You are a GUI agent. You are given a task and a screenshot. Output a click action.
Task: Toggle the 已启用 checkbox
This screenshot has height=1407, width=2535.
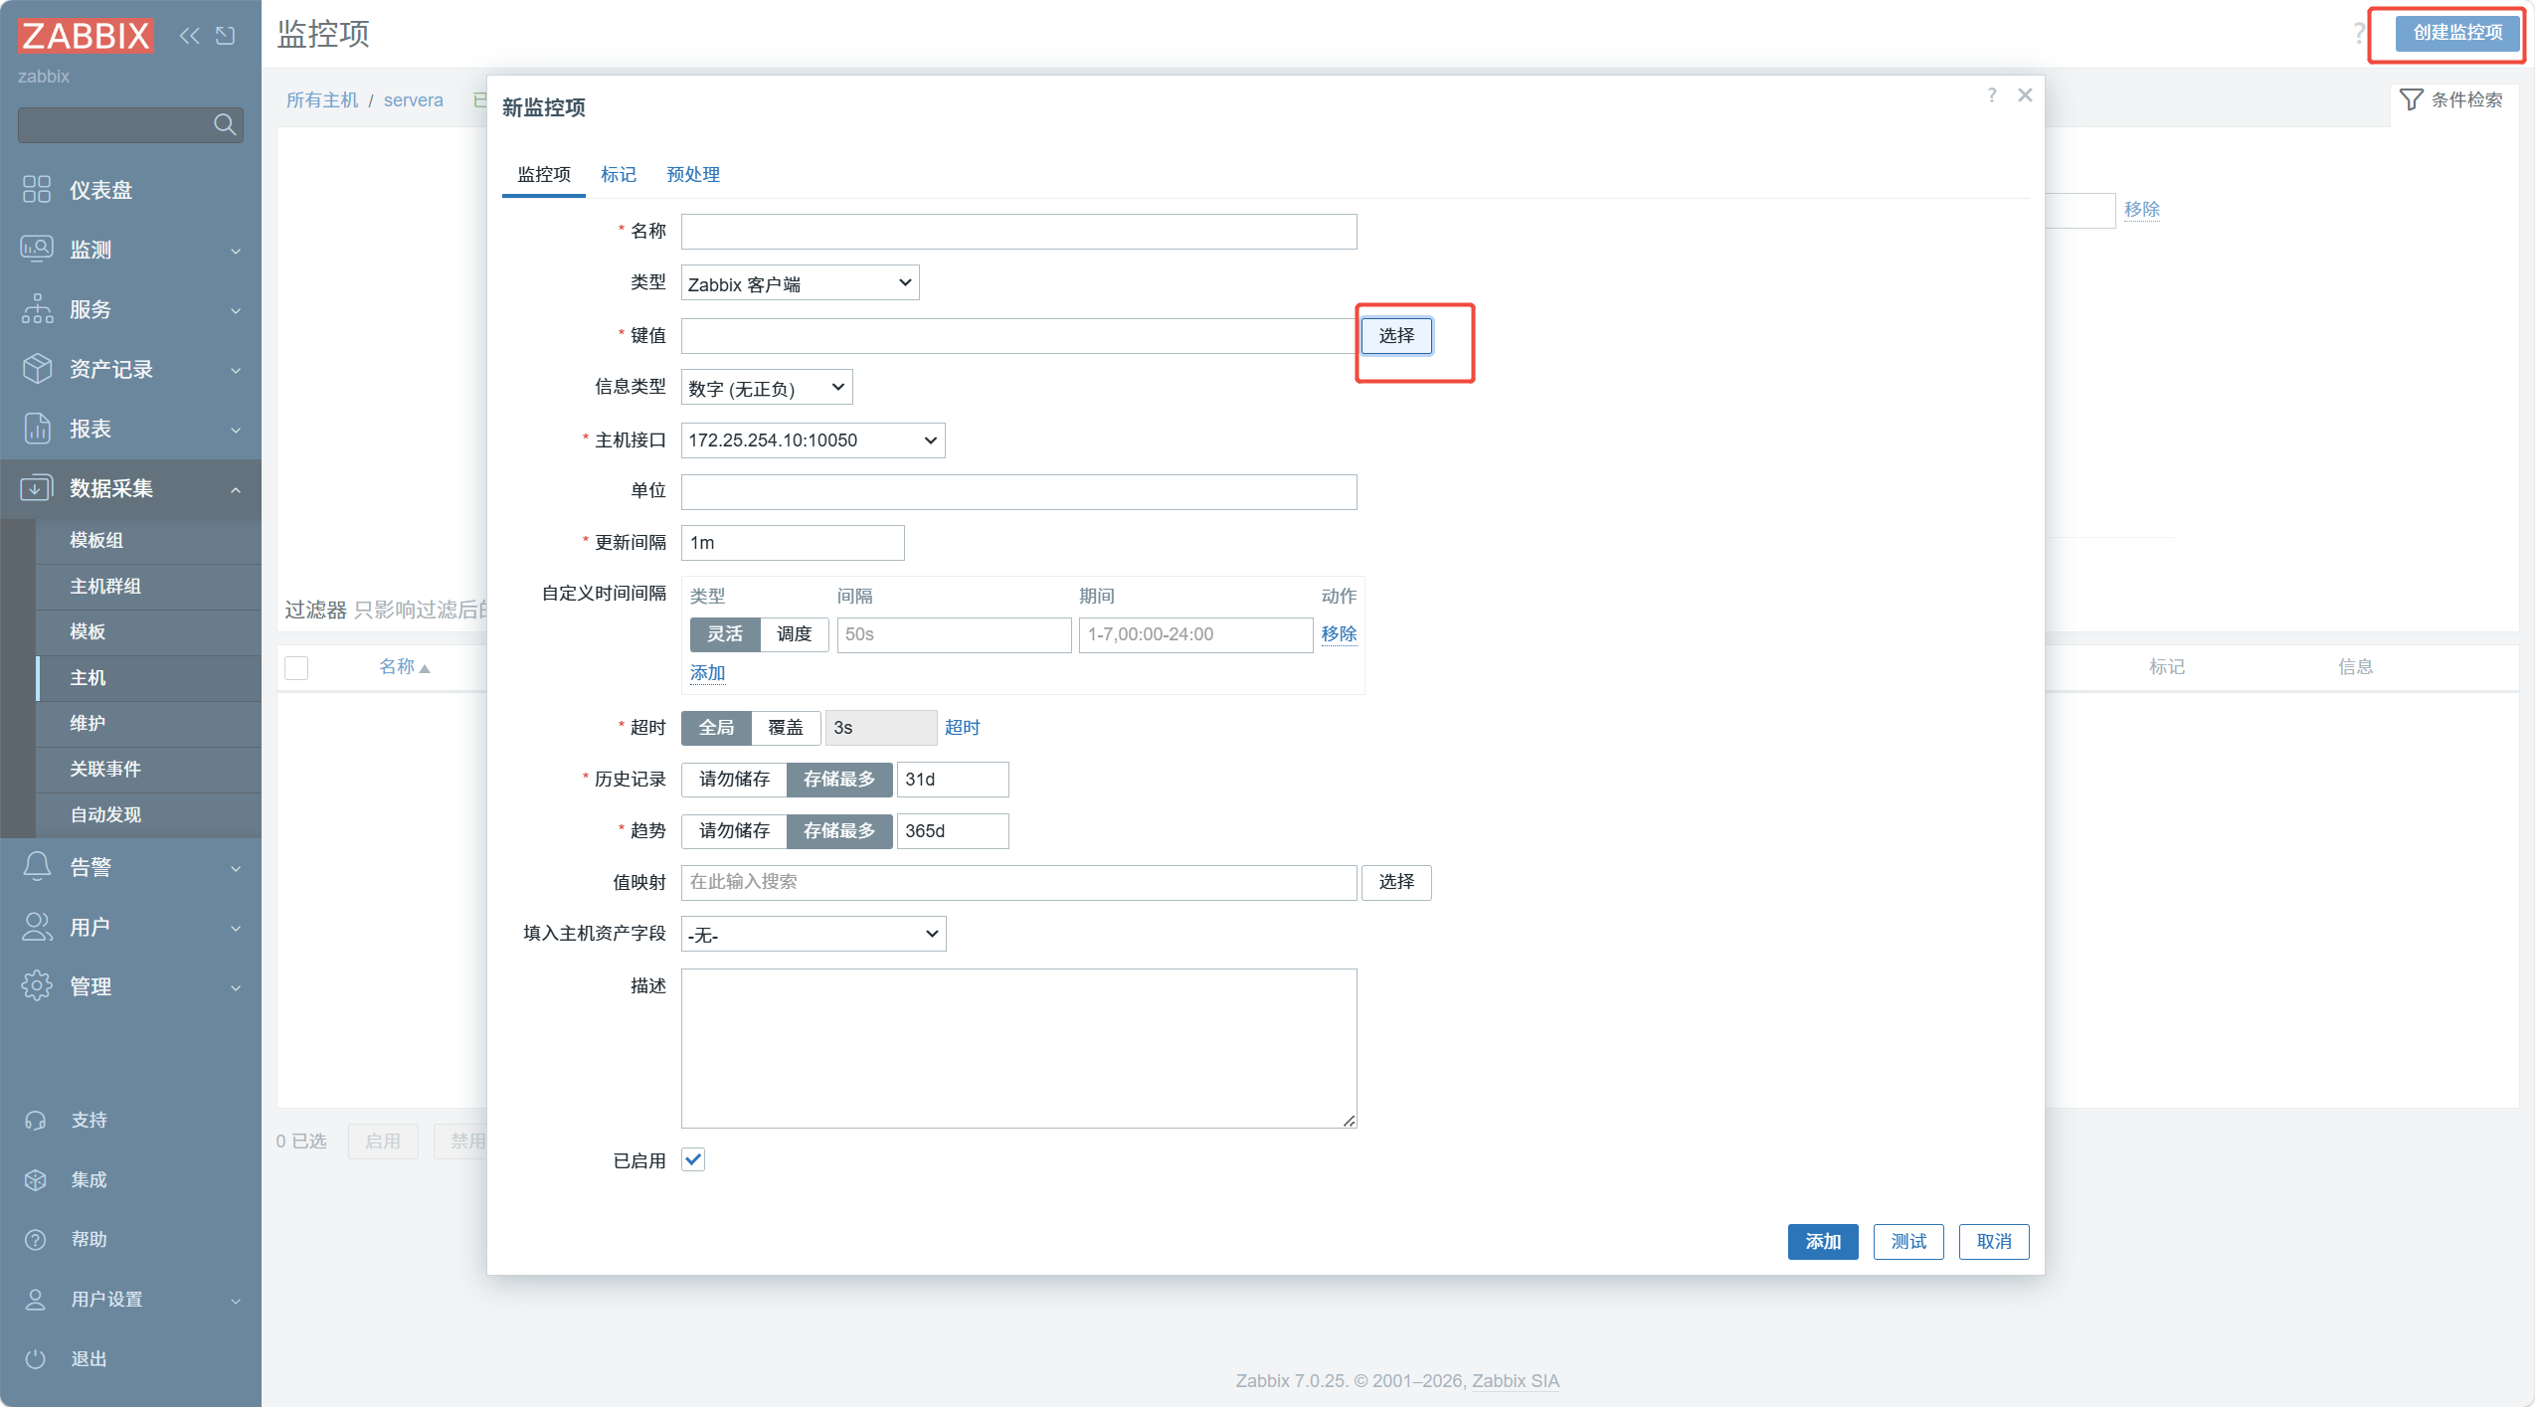693,1159
